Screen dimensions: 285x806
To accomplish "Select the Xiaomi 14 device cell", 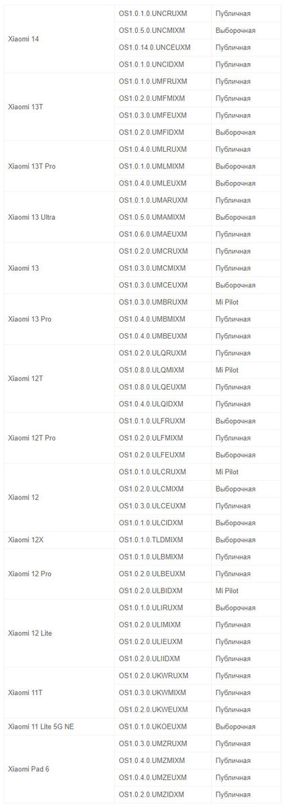I will tap(59, 39).
